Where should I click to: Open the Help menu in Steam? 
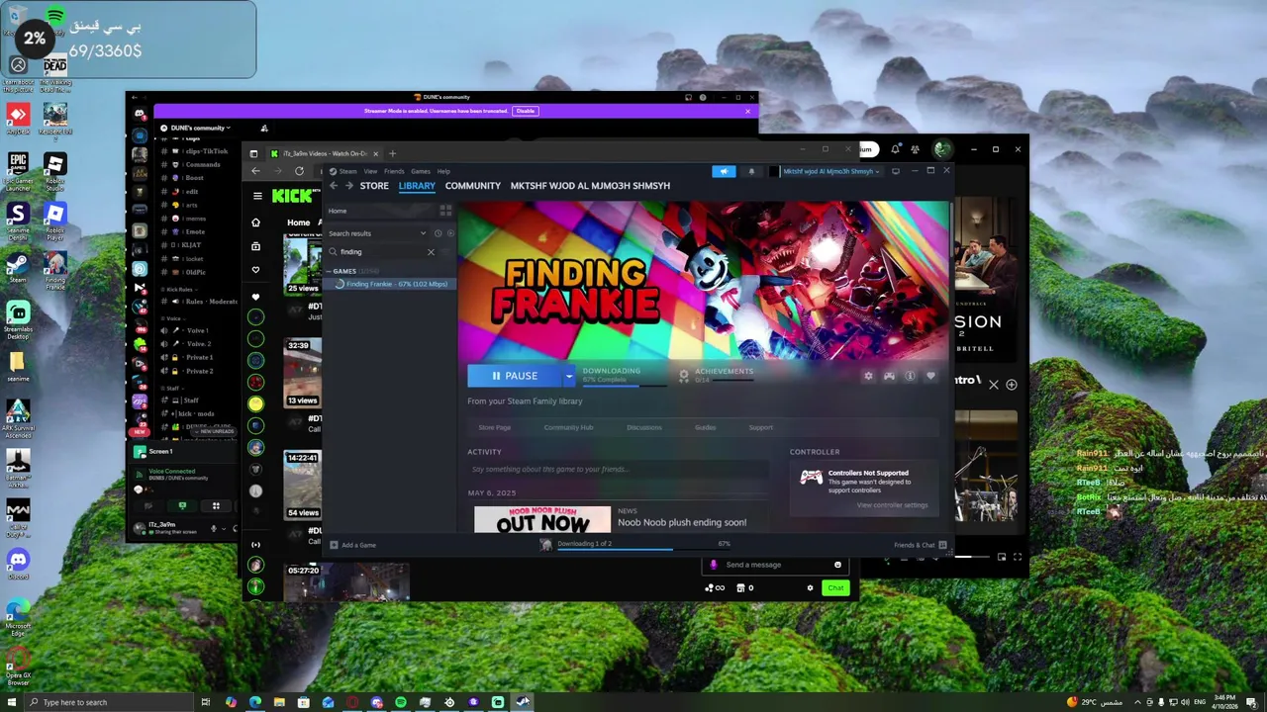443,171
